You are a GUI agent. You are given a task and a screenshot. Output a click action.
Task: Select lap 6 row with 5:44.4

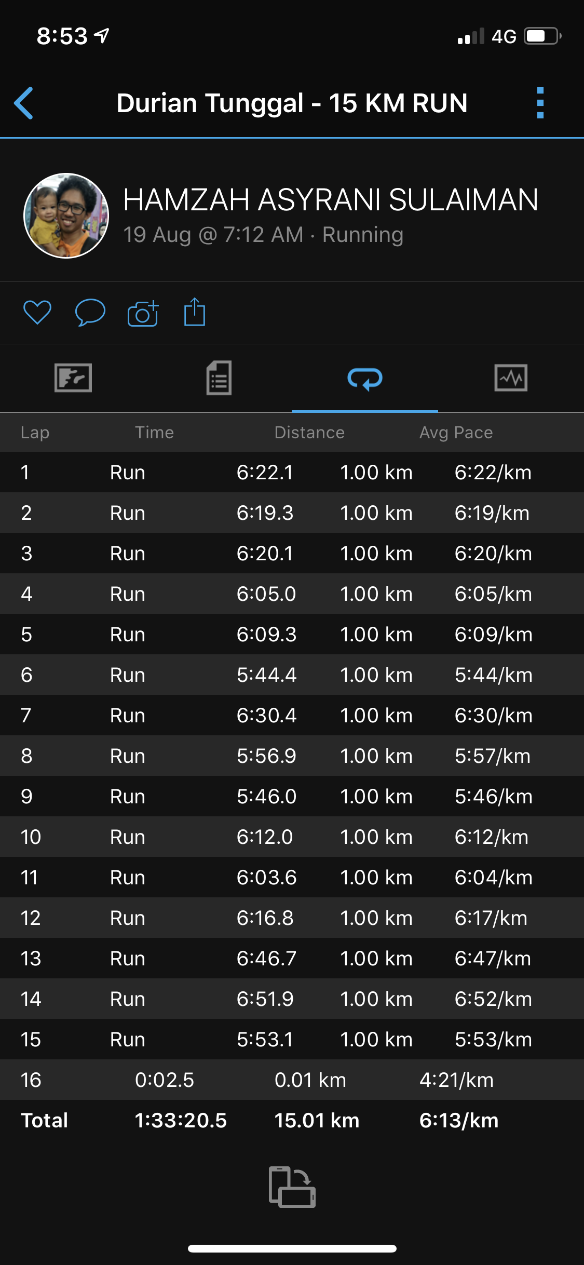[292, 675]
